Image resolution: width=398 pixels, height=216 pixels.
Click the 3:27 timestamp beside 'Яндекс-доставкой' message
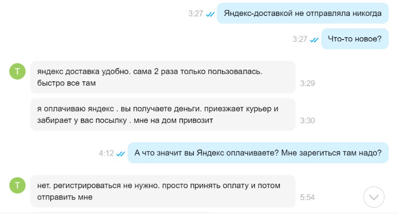coord(196,14)
